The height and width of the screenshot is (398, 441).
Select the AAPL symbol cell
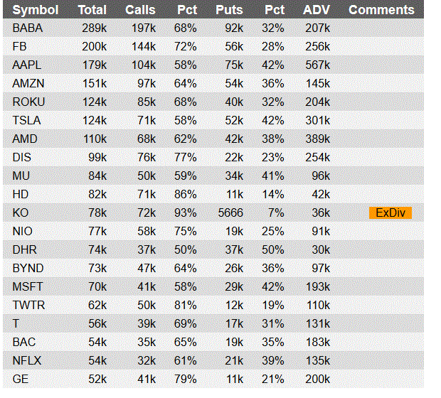pos(27,65)
